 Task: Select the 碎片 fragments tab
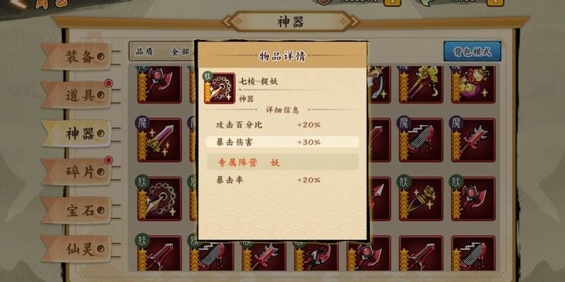pyautogui.click(x=76, y=172)
